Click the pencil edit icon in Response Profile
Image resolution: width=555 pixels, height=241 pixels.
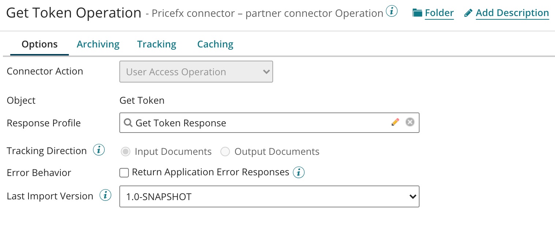click(395, 122)
